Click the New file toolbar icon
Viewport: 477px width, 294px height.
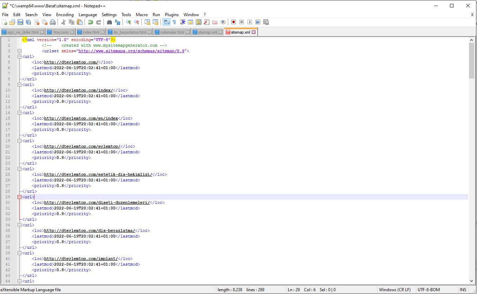coord(5,22)
